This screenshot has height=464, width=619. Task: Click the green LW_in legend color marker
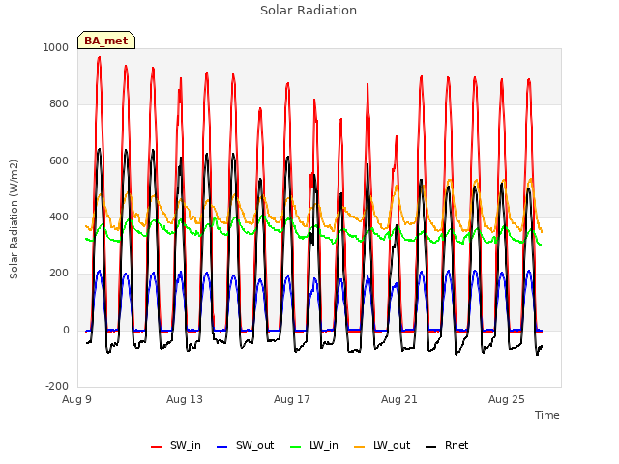pyautogui.click(x=296, y=447)
